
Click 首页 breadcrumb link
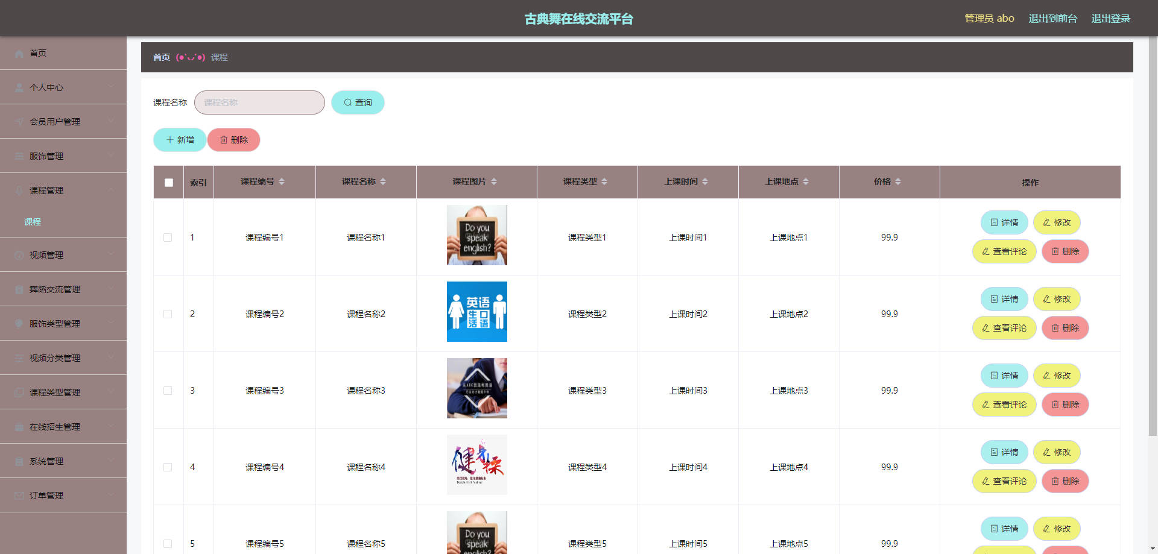[161, 57]
